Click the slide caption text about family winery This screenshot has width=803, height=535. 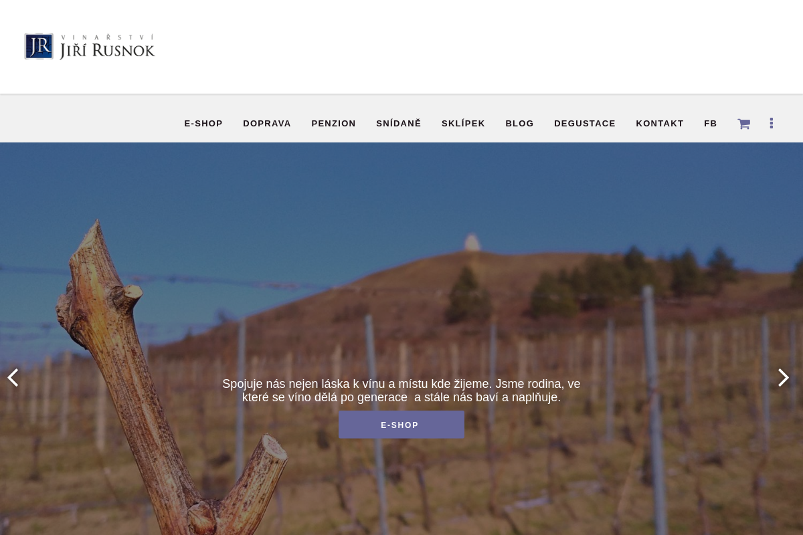click(401, 391)
